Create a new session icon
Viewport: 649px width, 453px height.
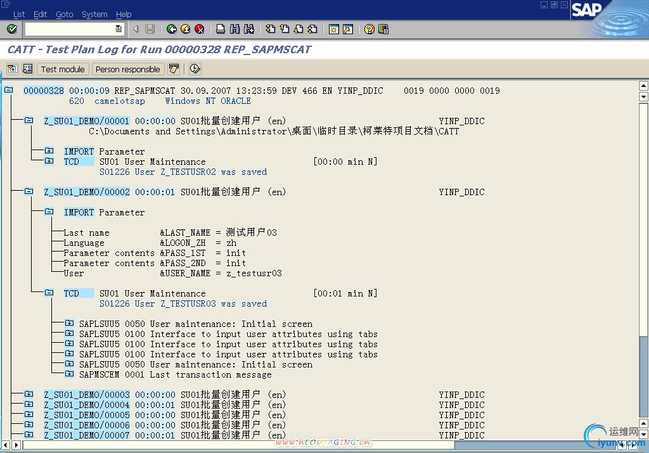(333, 29)
